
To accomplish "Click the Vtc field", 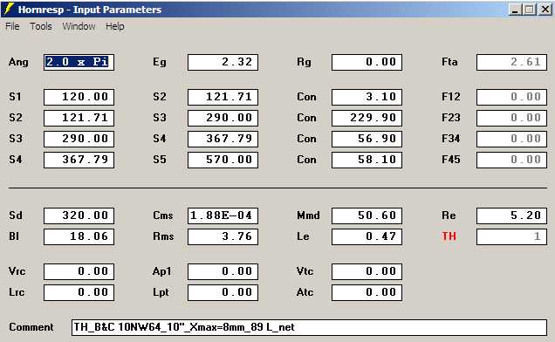I will 367,271.
